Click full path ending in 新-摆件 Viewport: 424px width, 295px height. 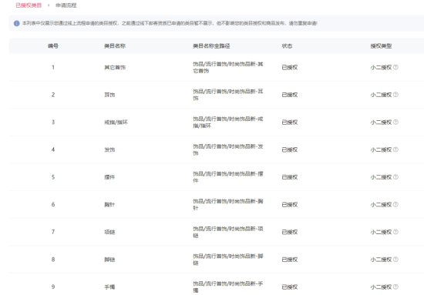(x=228, y=177)
